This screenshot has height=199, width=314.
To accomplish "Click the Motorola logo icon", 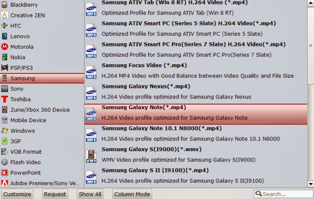I will [4, 47].
